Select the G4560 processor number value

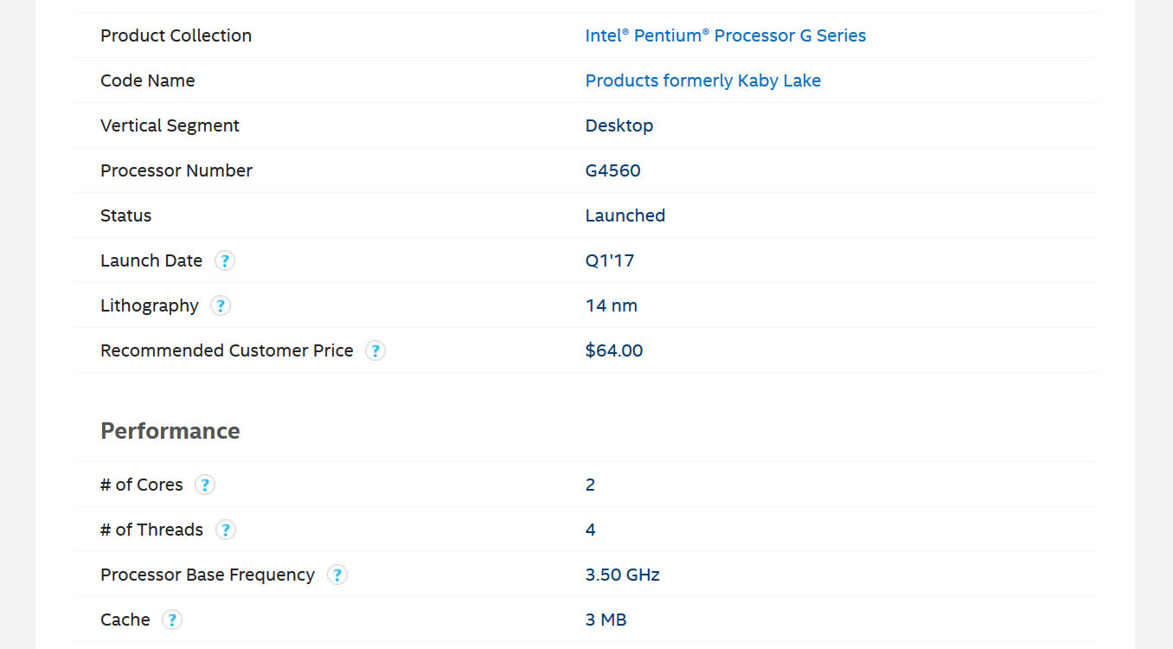[613, 170]
